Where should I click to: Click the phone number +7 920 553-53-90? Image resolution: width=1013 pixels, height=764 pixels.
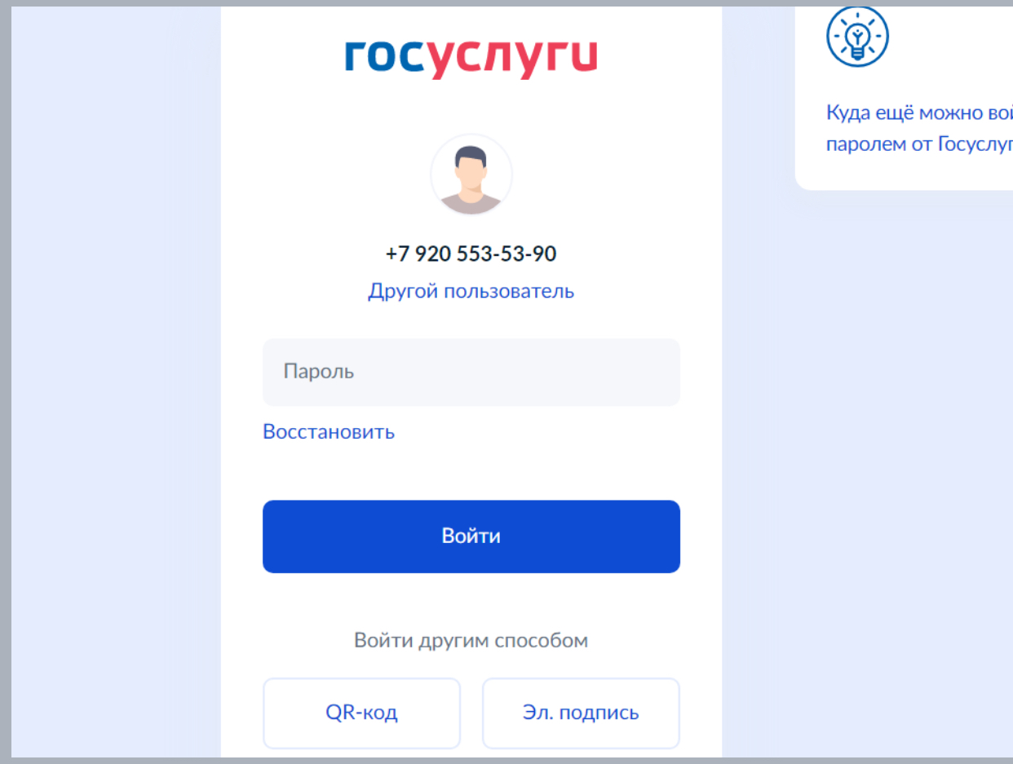point(471,254)
